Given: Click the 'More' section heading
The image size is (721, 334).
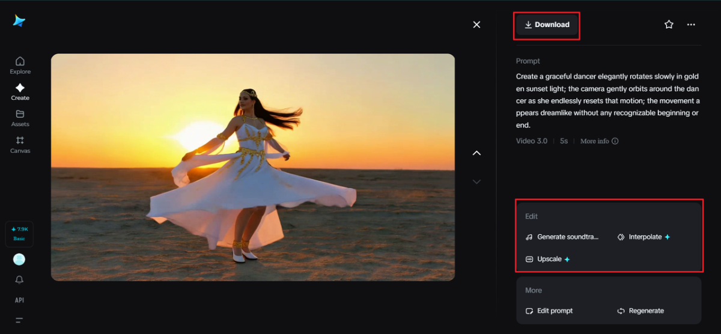Looking at the screenshot, I should 534,291.
